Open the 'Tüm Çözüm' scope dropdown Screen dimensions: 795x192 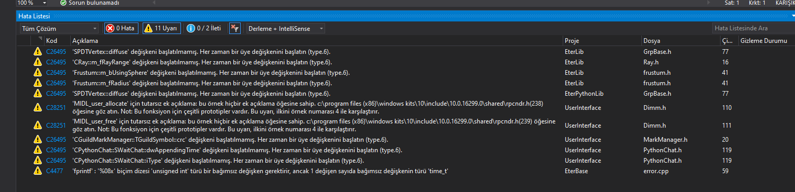tap(59, 28)
